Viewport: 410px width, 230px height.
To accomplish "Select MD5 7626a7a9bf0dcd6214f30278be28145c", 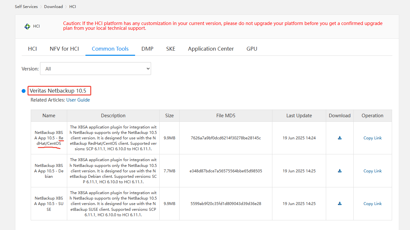I will [x=226, y=138].
